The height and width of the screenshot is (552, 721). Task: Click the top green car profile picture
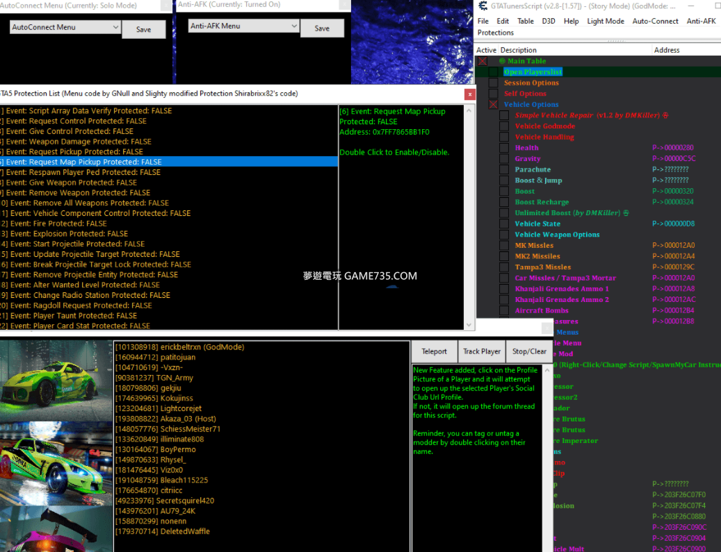coord(56,380)
